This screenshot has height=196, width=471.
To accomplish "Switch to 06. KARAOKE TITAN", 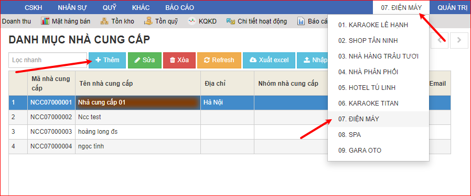I will click(379, 103).
